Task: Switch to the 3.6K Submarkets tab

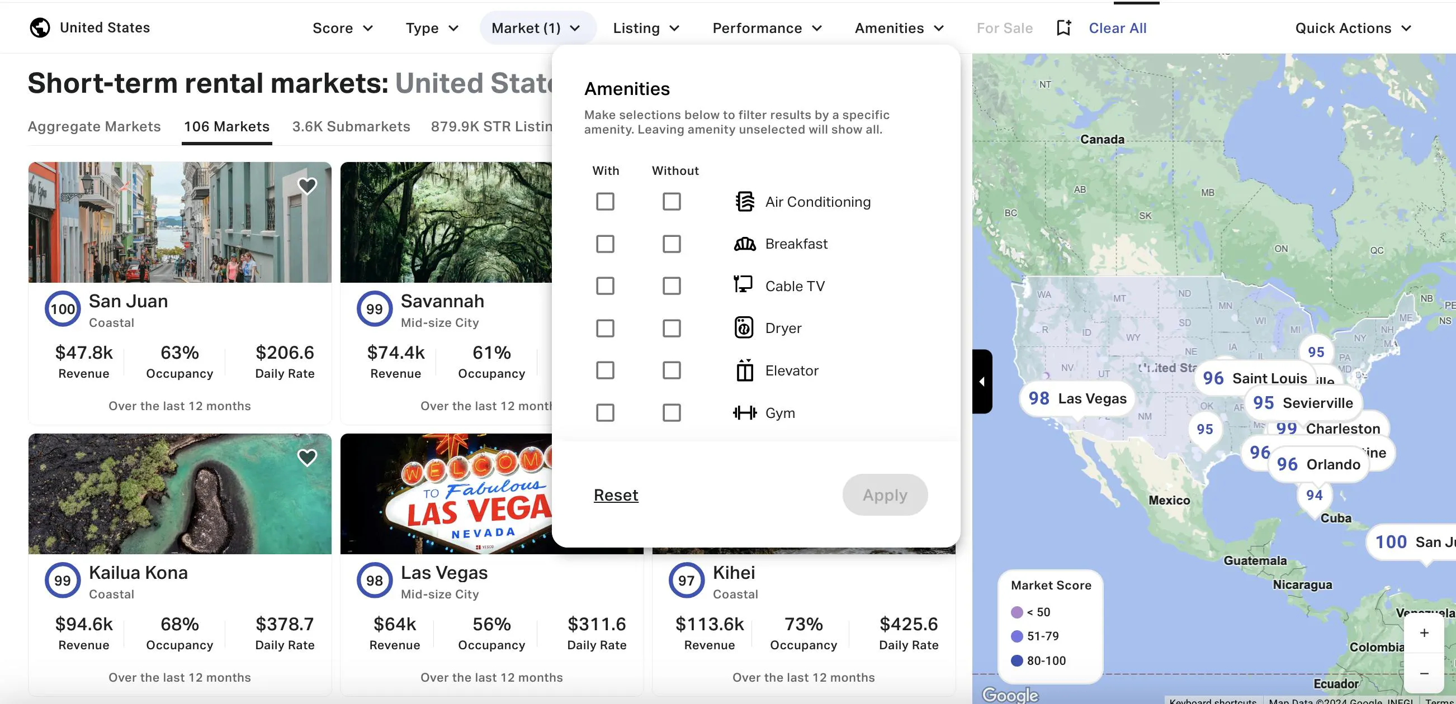Action: [351, 127]
